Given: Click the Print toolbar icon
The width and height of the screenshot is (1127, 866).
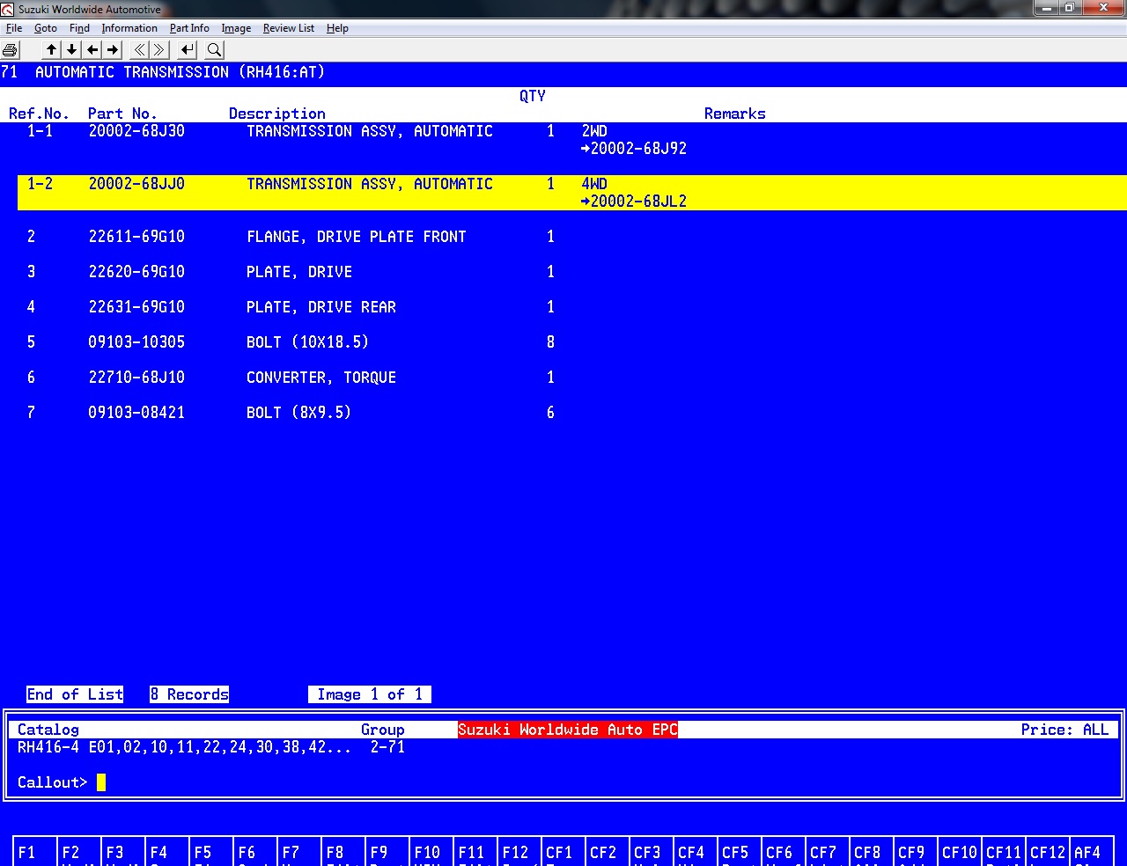Looking at the screenshot, I should point(11,50).
